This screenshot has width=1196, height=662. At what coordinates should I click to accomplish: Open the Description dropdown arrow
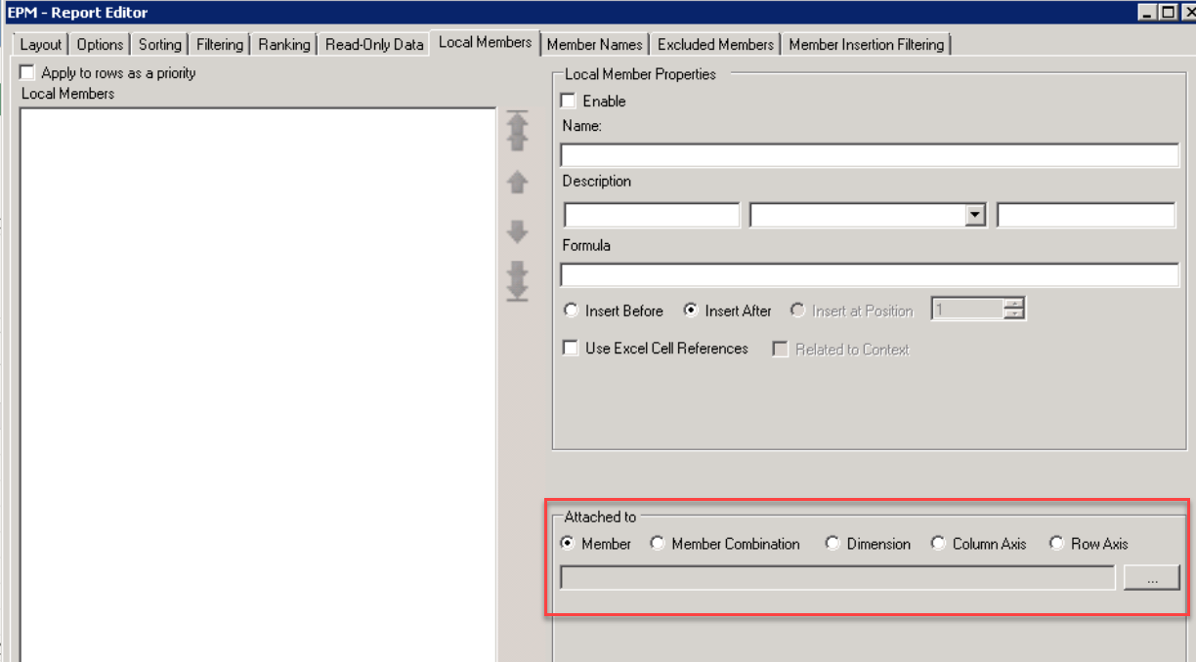974,216
